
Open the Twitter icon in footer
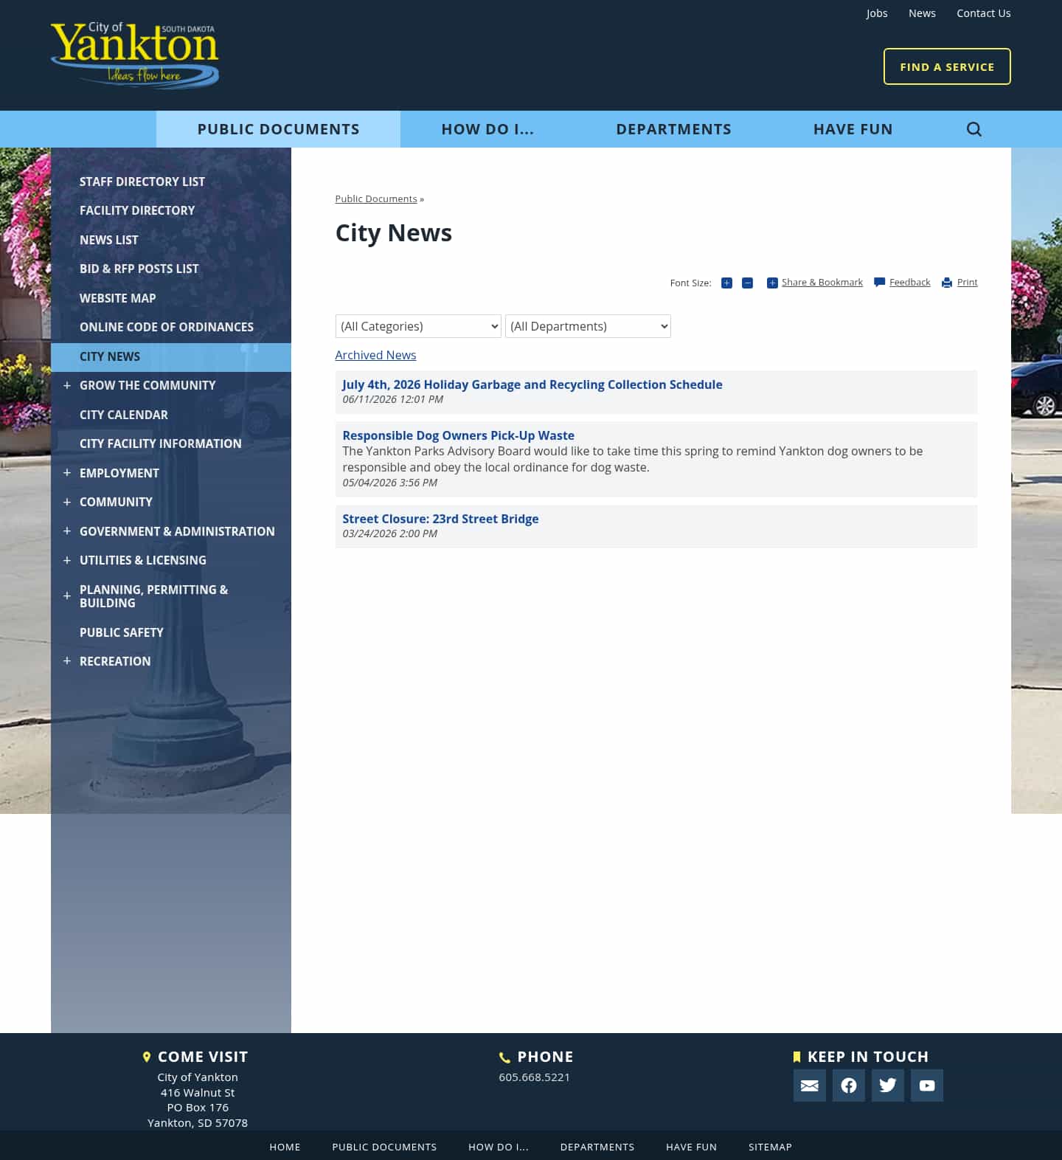coord(887,1085)
